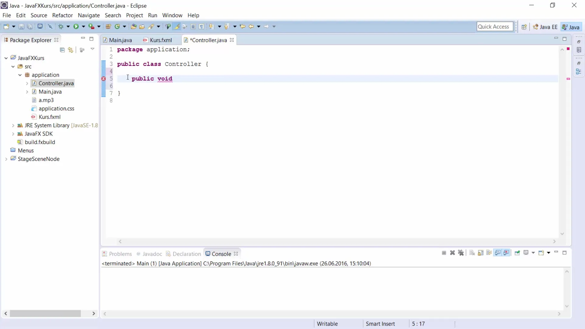Screen dimensions: 585x329
Task: Close the Controller.java editor tab
Action: point(232,40)
